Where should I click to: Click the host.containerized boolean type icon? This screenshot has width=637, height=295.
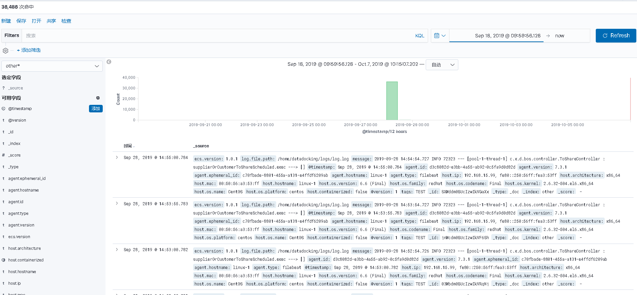click(3, 260)
